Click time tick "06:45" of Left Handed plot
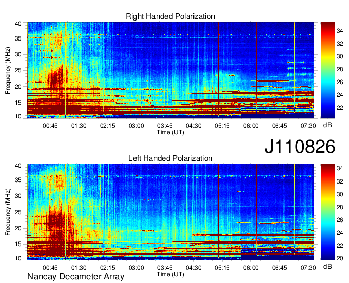Viewport: 349px width, 283px height. [280, 268]
